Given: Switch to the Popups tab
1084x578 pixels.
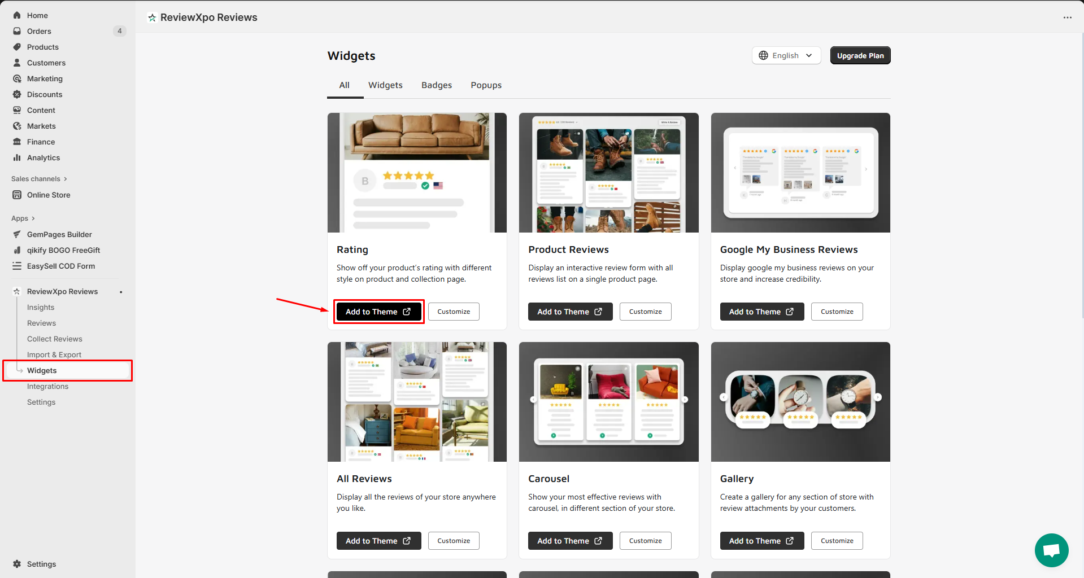Looking at the screenshot, I should click(486, 85).
